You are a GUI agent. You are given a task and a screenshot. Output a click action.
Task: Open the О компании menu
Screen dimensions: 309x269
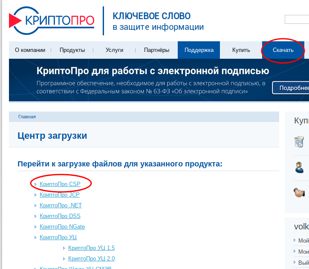tap(30, 50)
